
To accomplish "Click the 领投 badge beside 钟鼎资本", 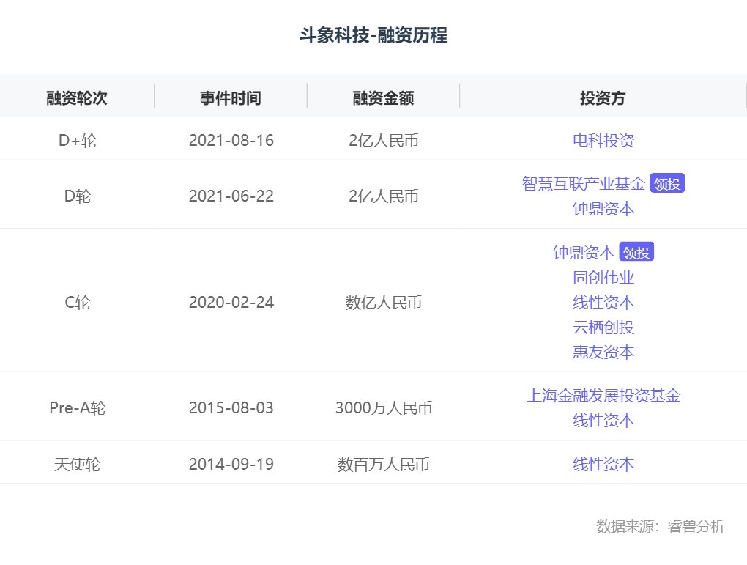I will tap(636, 252).
